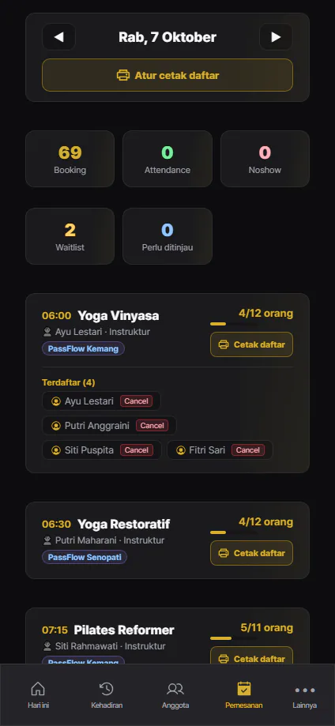
Task: Go to the previous day arrow
Action: coord(58,37)
